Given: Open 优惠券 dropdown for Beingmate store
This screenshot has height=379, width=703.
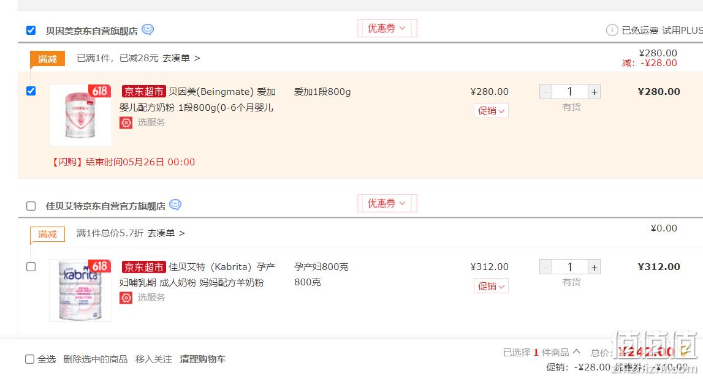Looking at the screenshot, I should [387, 28].
